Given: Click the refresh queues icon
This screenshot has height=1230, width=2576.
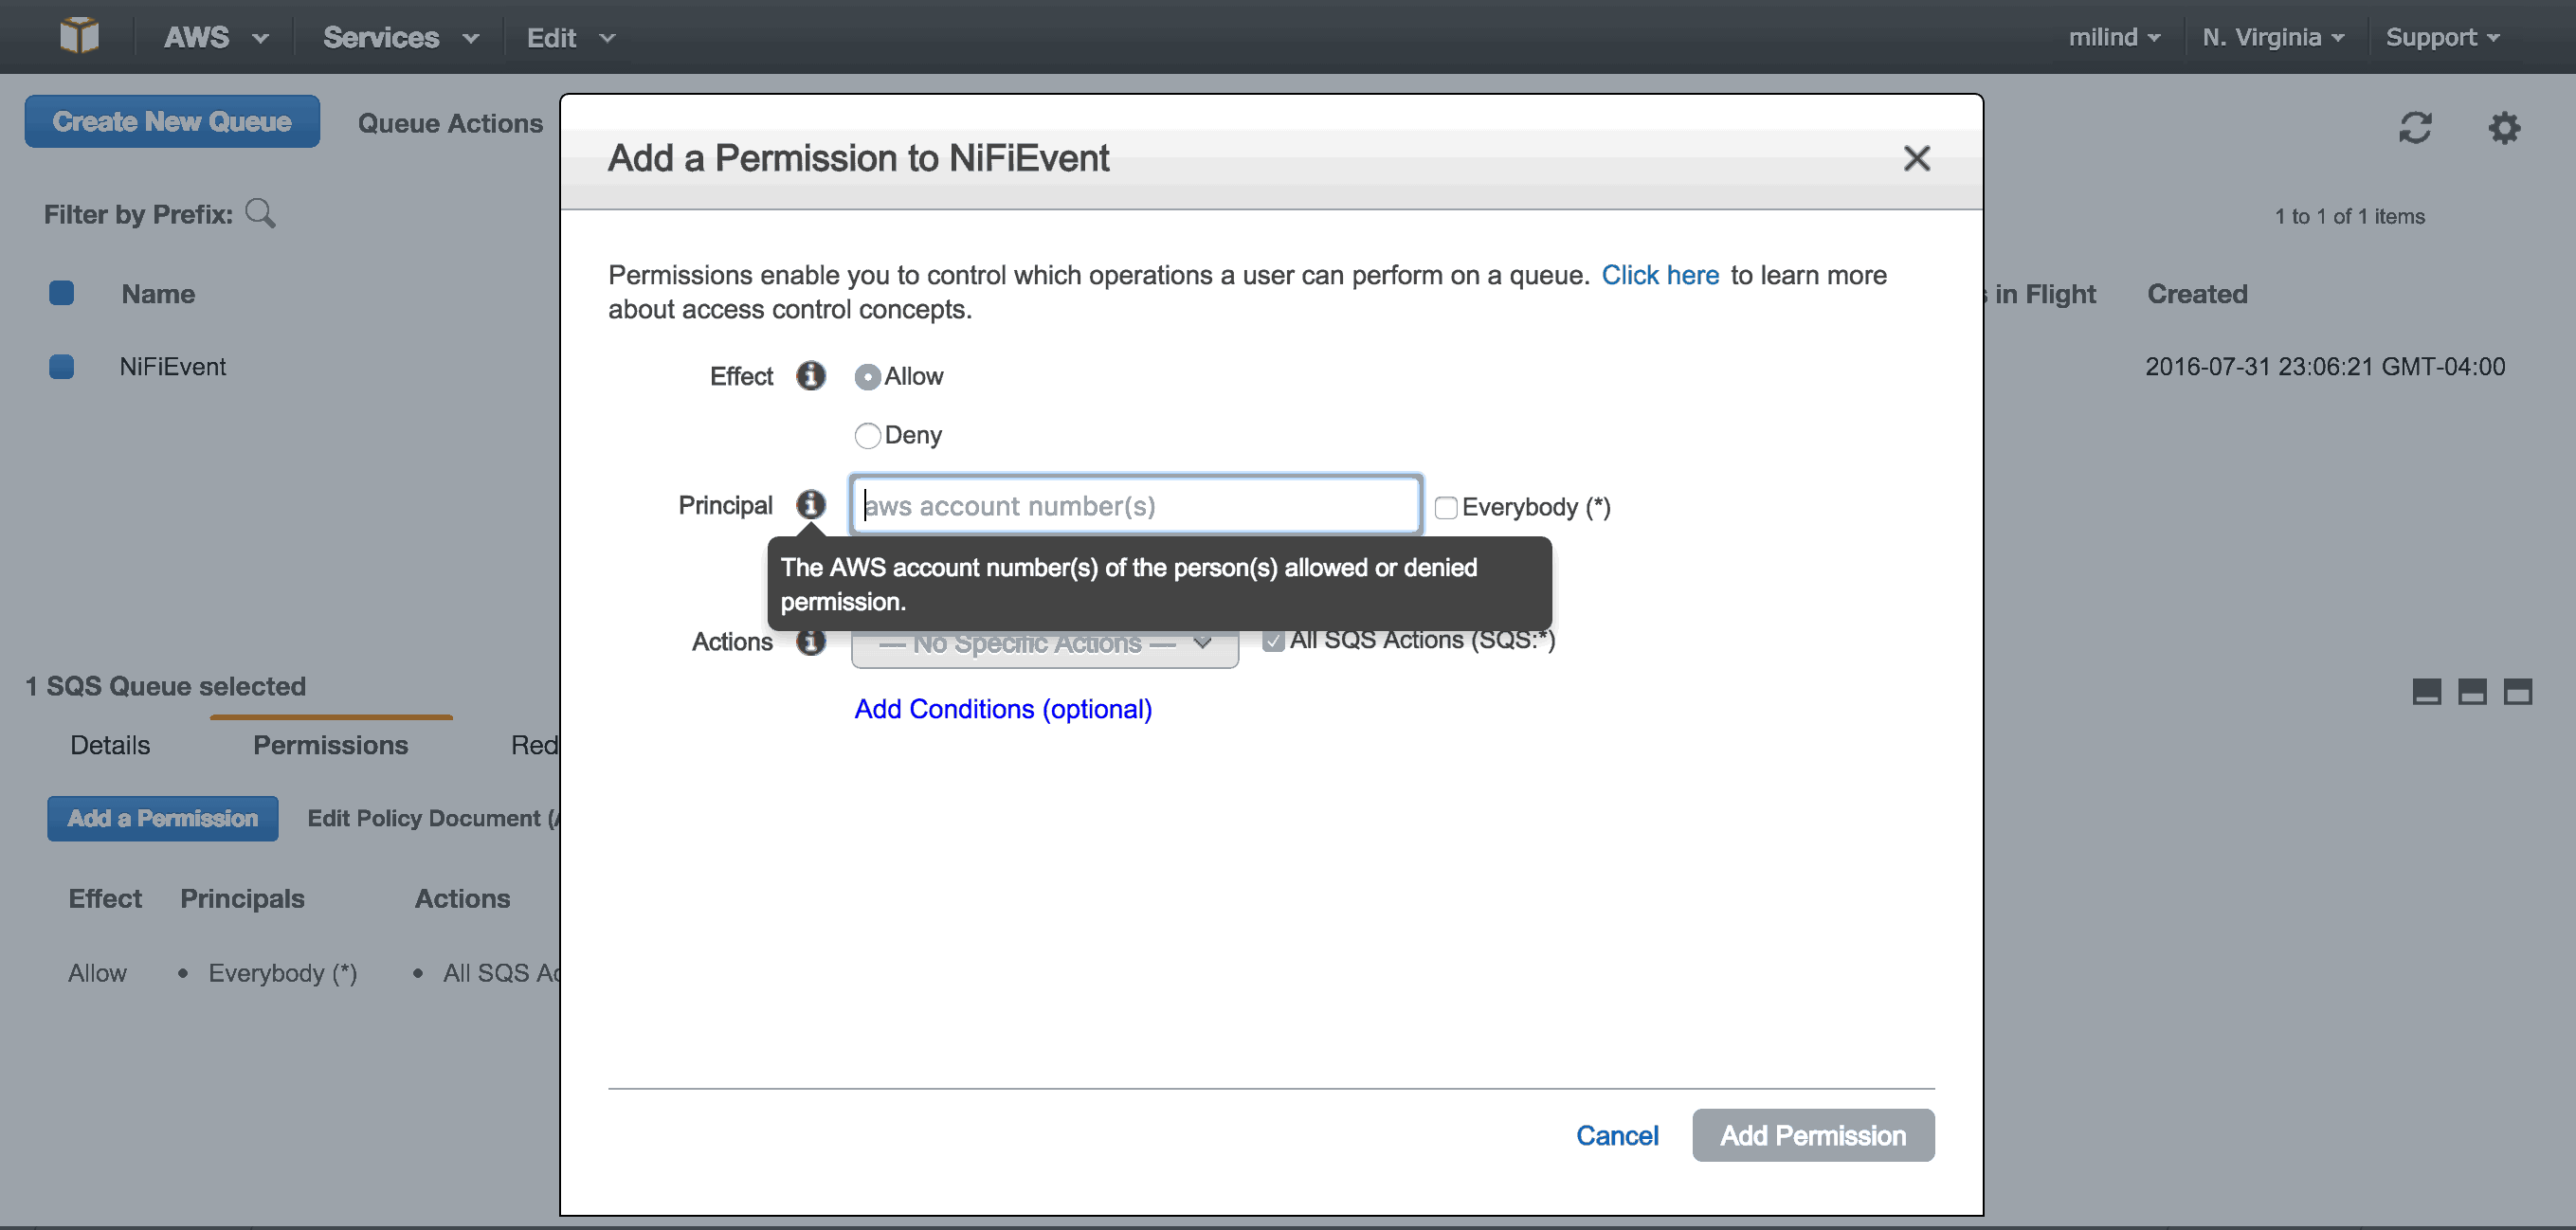Looking at the screenshot, I should click(2416, 128).
